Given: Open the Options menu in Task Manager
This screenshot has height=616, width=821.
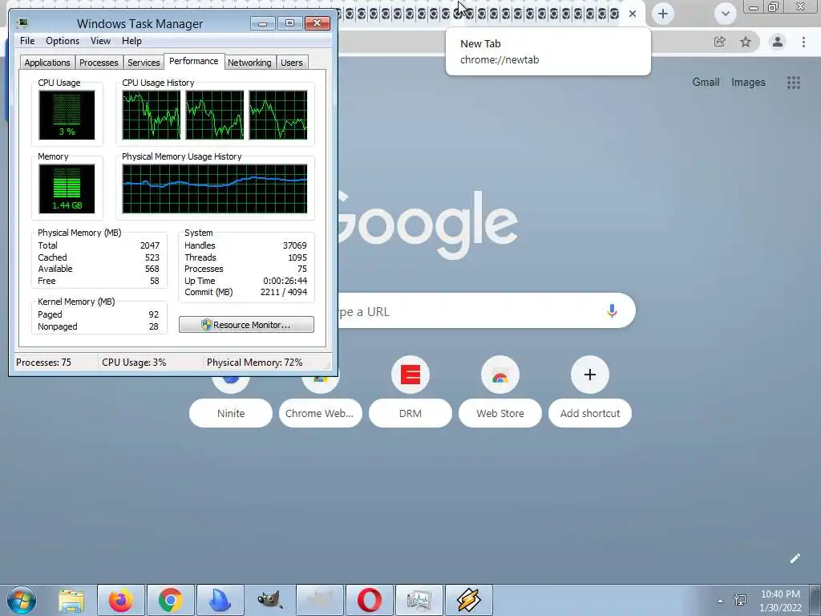Looking at the screenshot, I should pyautogui.click(x=63, y=41).
